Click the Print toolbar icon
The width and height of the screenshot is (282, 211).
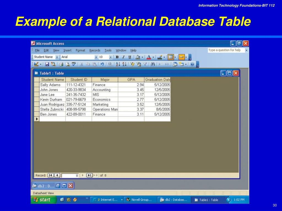[x=61, y=64]
